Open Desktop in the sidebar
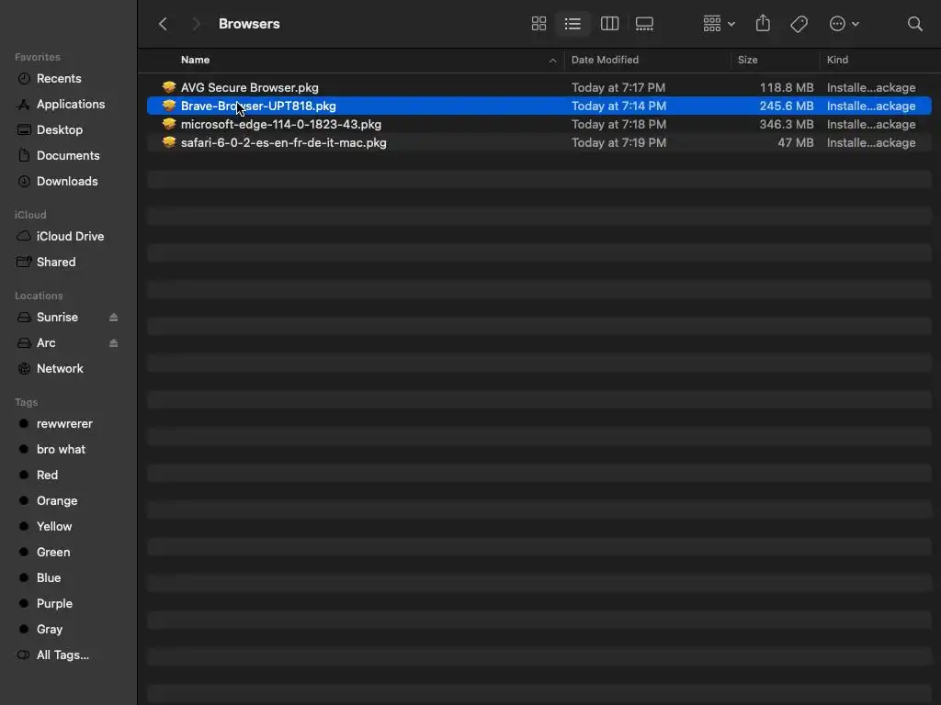The width and height of the screenshot is (941, 705). coord(60,130)
